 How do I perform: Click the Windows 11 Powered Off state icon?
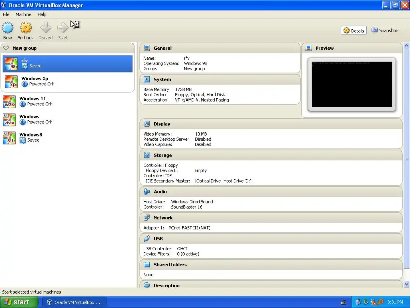23,104
